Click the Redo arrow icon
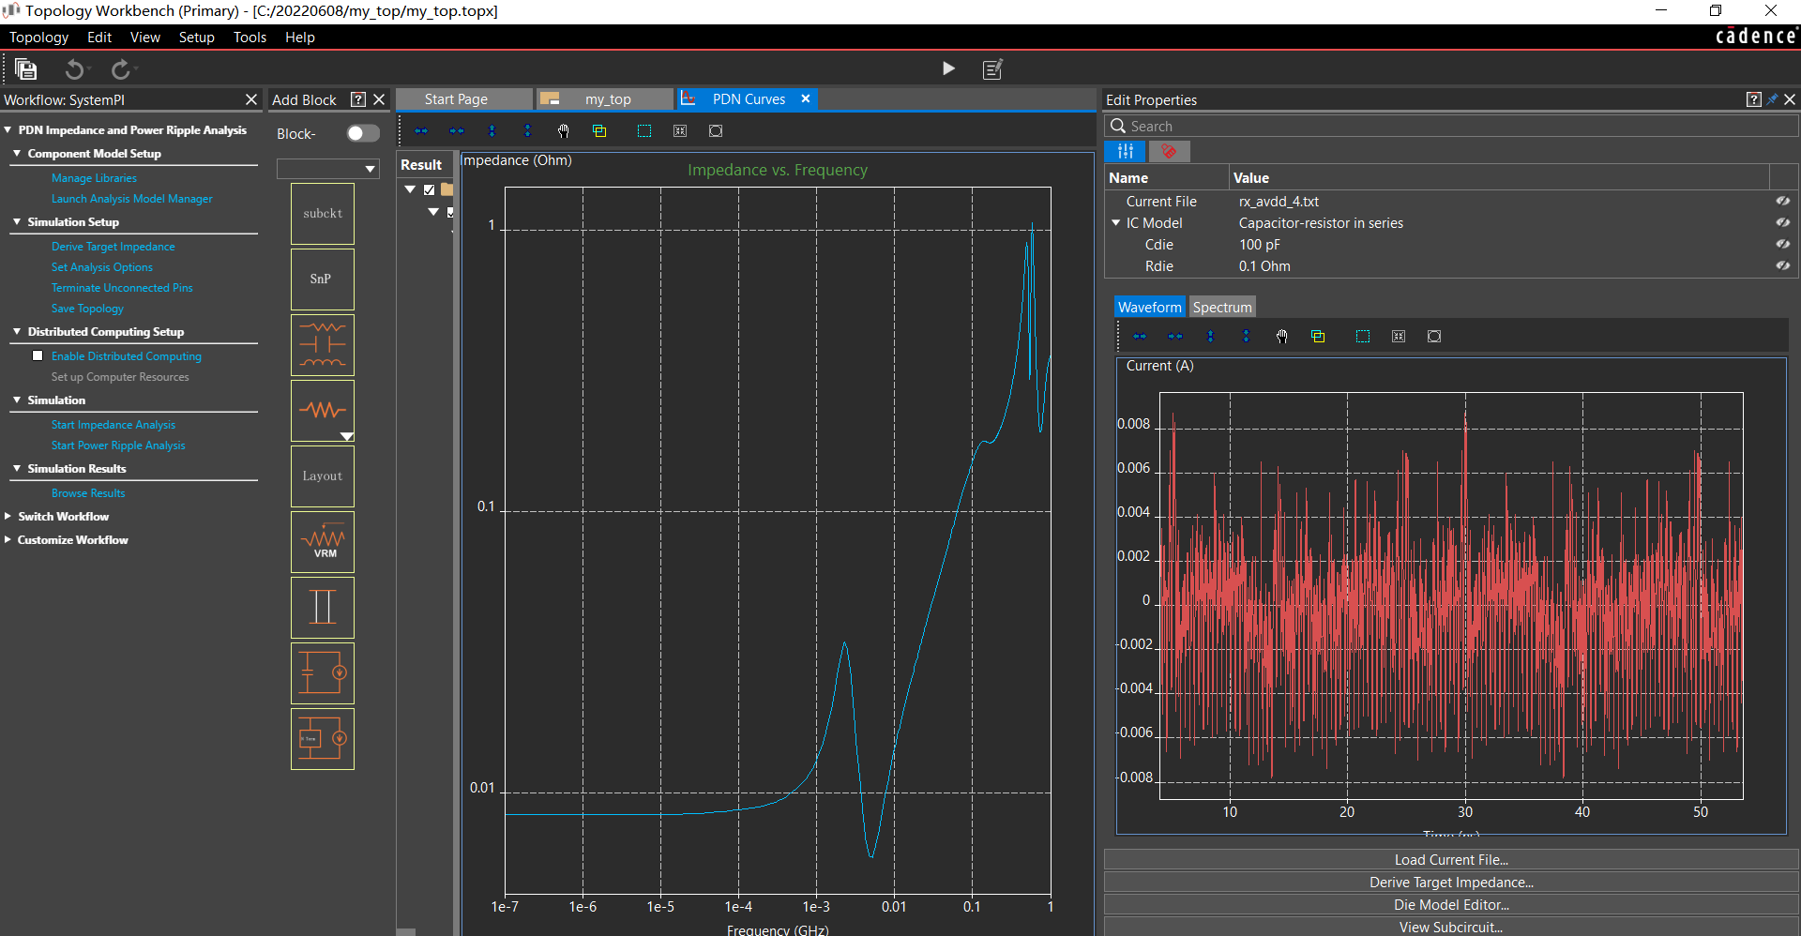This screenshot has width=1801, height=936. pos(120,69)
